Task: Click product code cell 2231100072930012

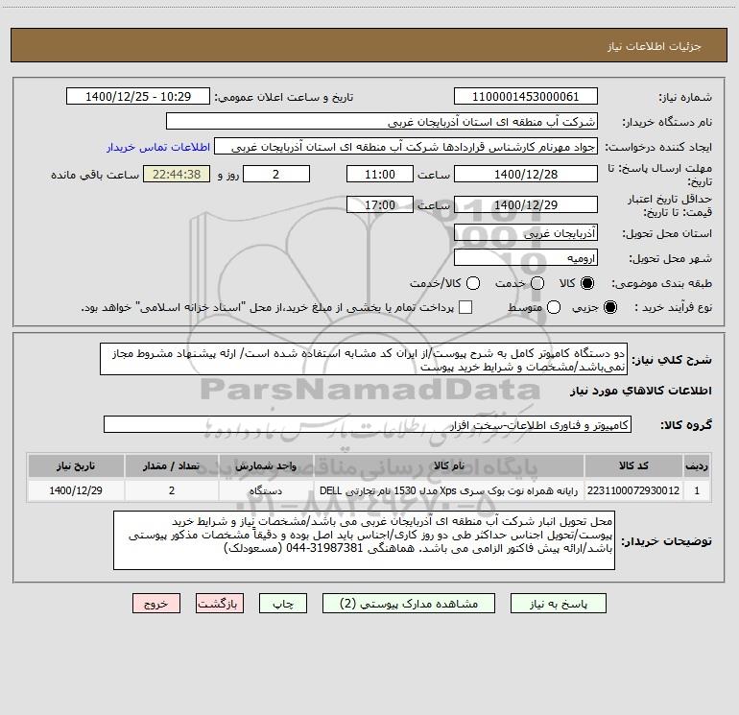Action: 633,490
